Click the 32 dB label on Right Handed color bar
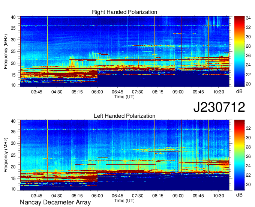 point(248,27)
